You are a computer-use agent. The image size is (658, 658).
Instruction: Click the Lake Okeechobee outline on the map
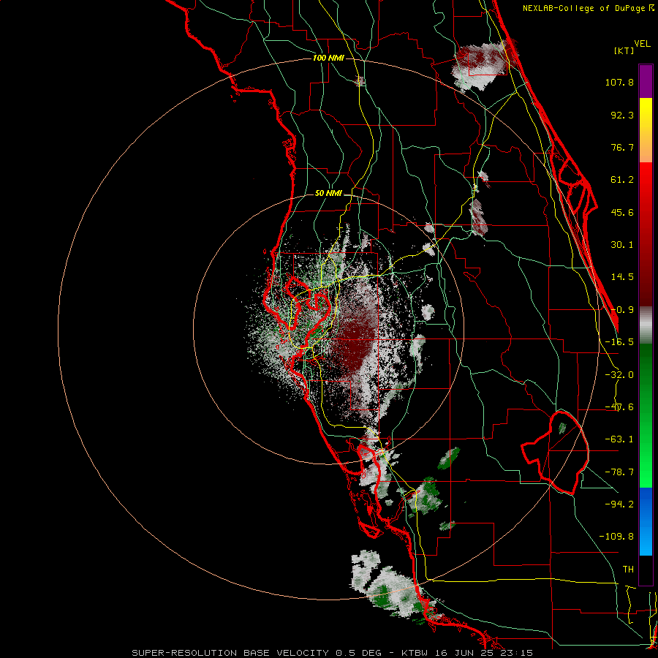point(555,453)
